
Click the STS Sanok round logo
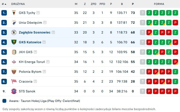click(14, 91)
